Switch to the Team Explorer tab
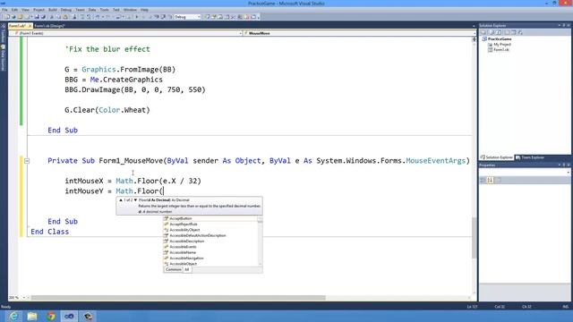573x322 pixels. point(529,157)
